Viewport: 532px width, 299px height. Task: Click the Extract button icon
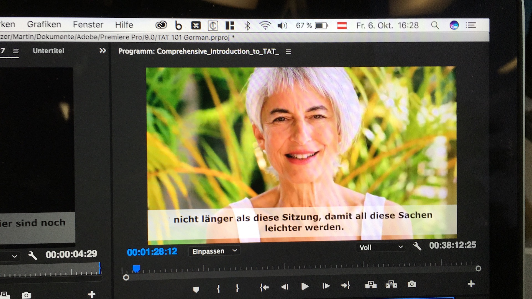pyautogui.click(x=391, y=284)
